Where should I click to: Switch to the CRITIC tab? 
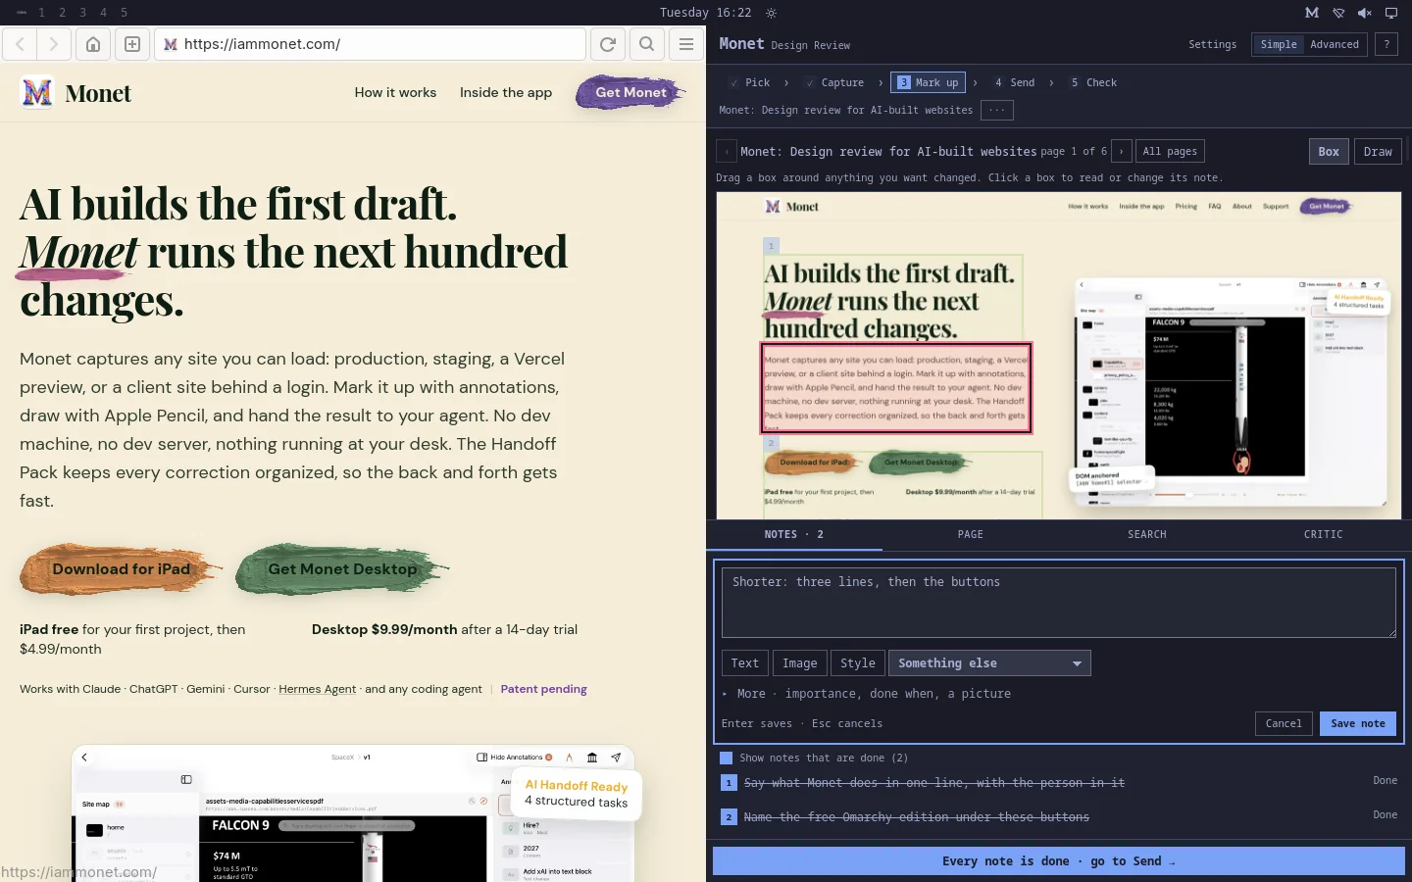point(1324,534)
